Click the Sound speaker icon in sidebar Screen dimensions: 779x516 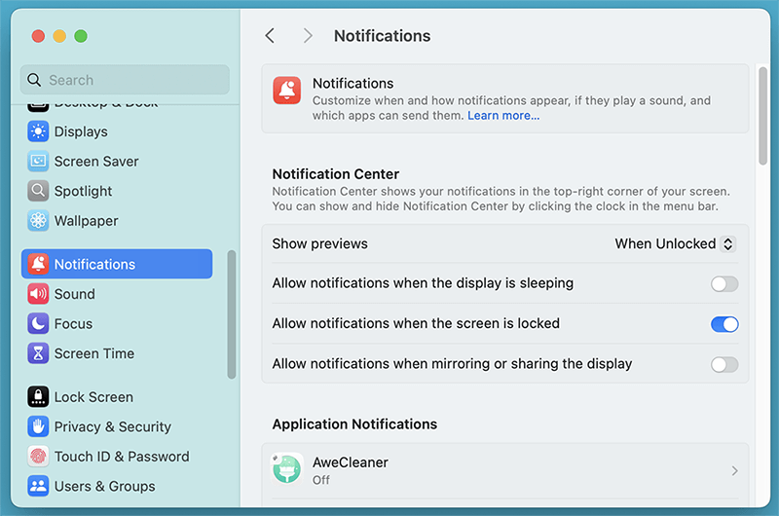[x=38, y=294]
